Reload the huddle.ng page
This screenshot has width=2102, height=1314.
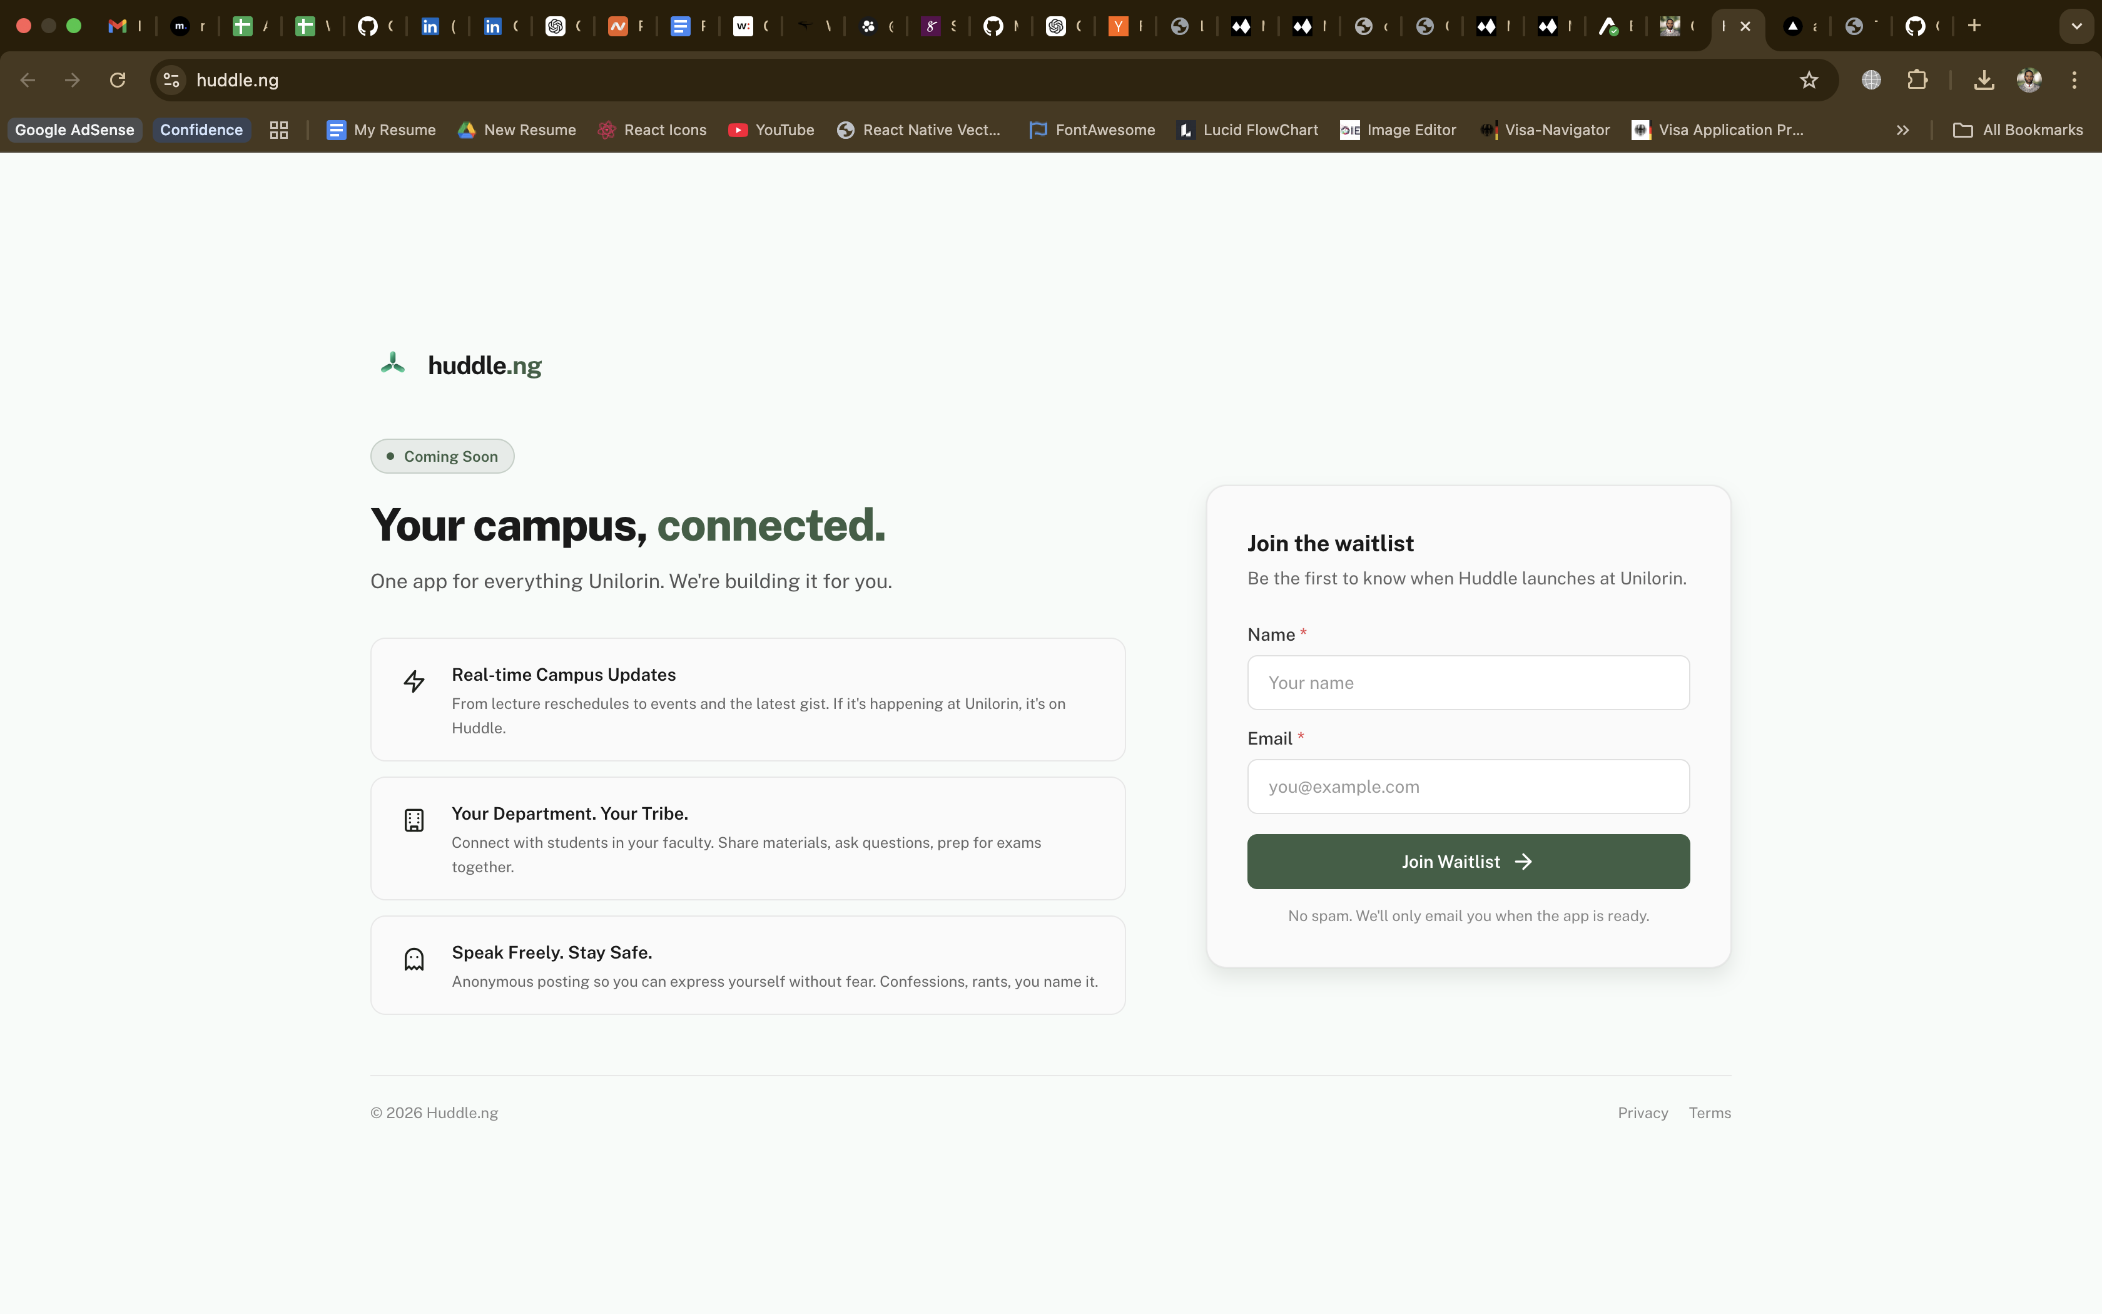point(117,80)
